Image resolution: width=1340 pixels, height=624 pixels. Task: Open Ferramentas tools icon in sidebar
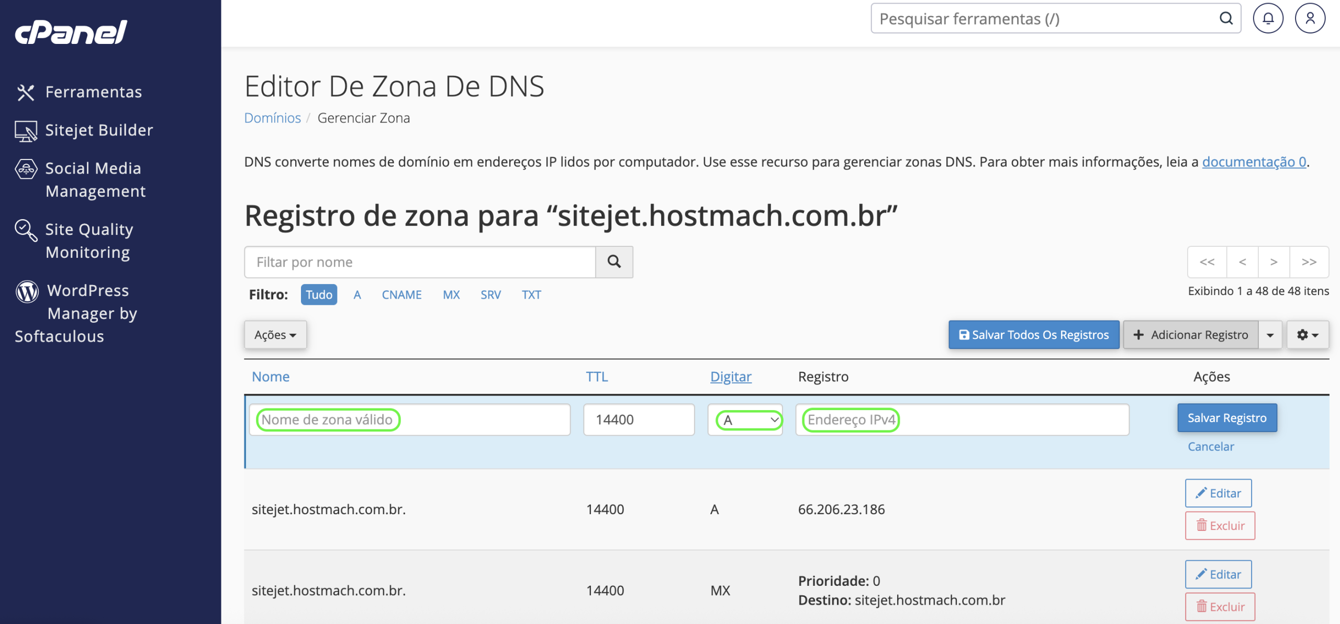pos(26,93)
